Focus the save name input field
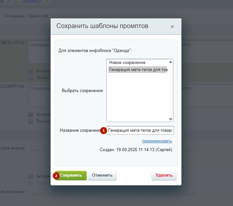The height and width of the screenshot is (206, 233). 140,130
